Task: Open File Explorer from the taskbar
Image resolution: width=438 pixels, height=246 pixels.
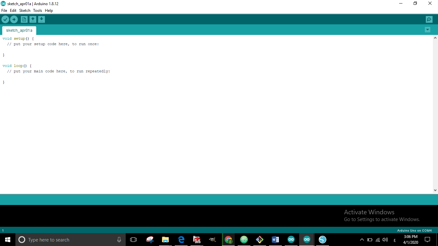Action: click(x=165, y=240)
